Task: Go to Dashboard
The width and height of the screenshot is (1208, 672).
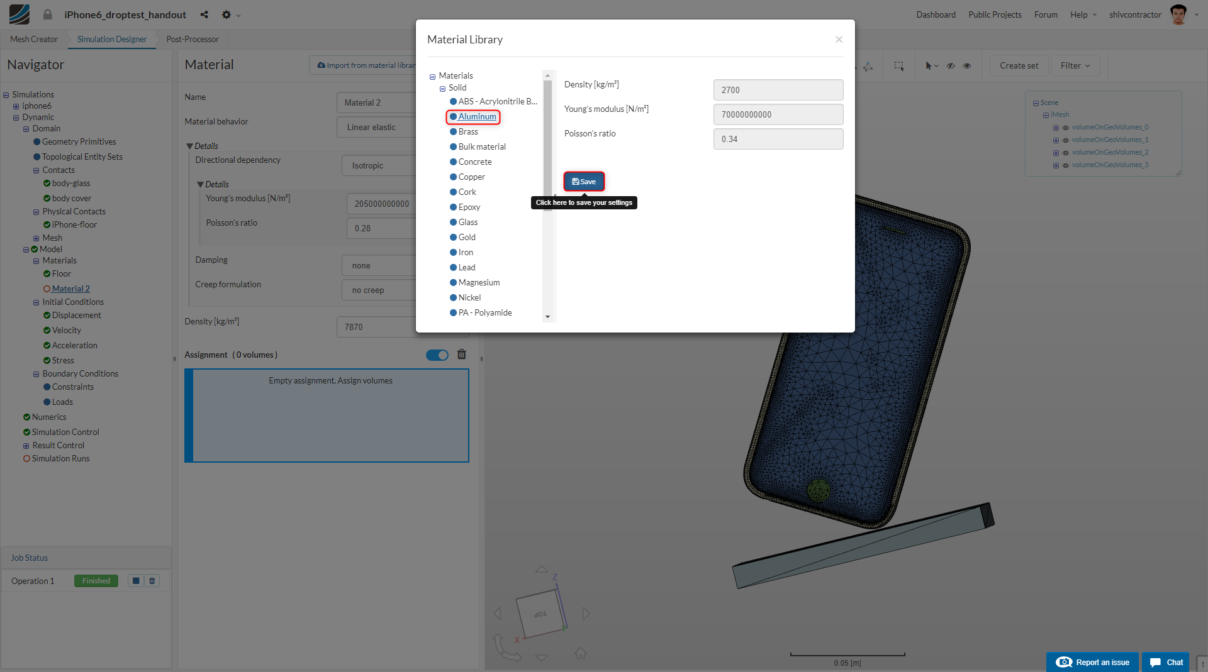Action: pos(936,14)
